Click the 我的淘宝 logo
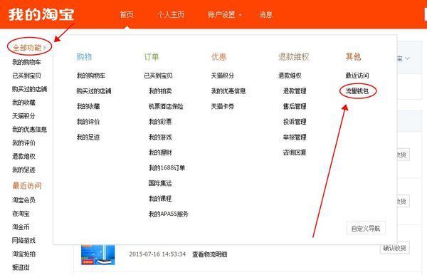This screenshot has width=427, height=275. click(41, 14)
